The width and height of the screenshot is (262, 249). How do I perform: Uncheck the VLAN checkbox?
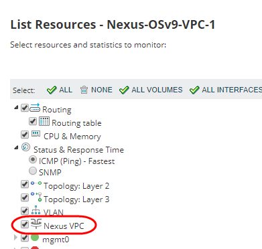25,211
